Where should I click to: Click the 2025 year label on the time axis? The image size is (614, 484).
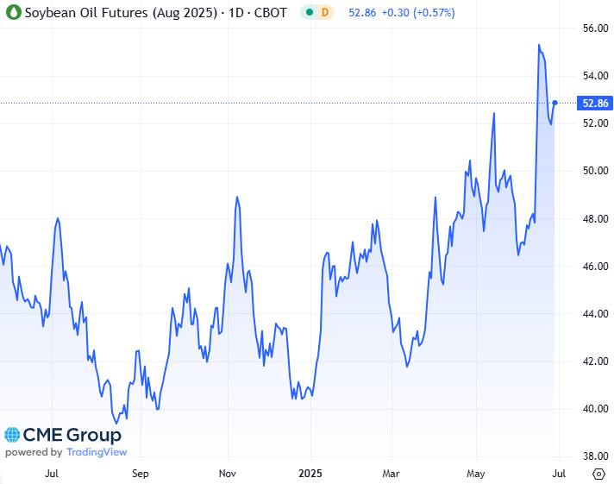click(310, 474)
